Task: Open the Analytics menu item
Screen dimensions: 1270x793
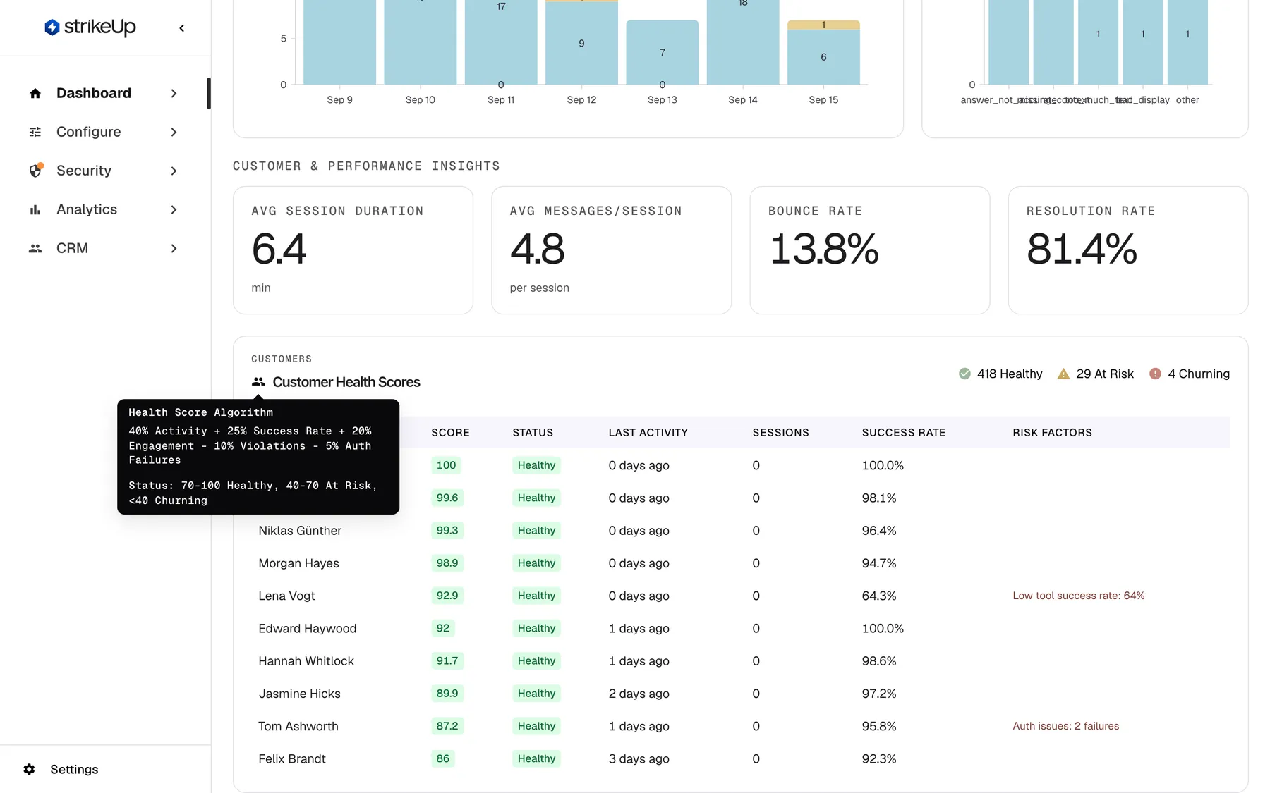Action: [x=104, y=209]
